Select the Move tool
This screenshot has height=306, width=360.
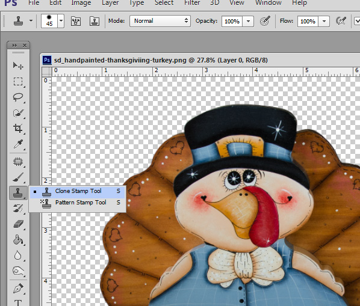click(x=18, y=66)
